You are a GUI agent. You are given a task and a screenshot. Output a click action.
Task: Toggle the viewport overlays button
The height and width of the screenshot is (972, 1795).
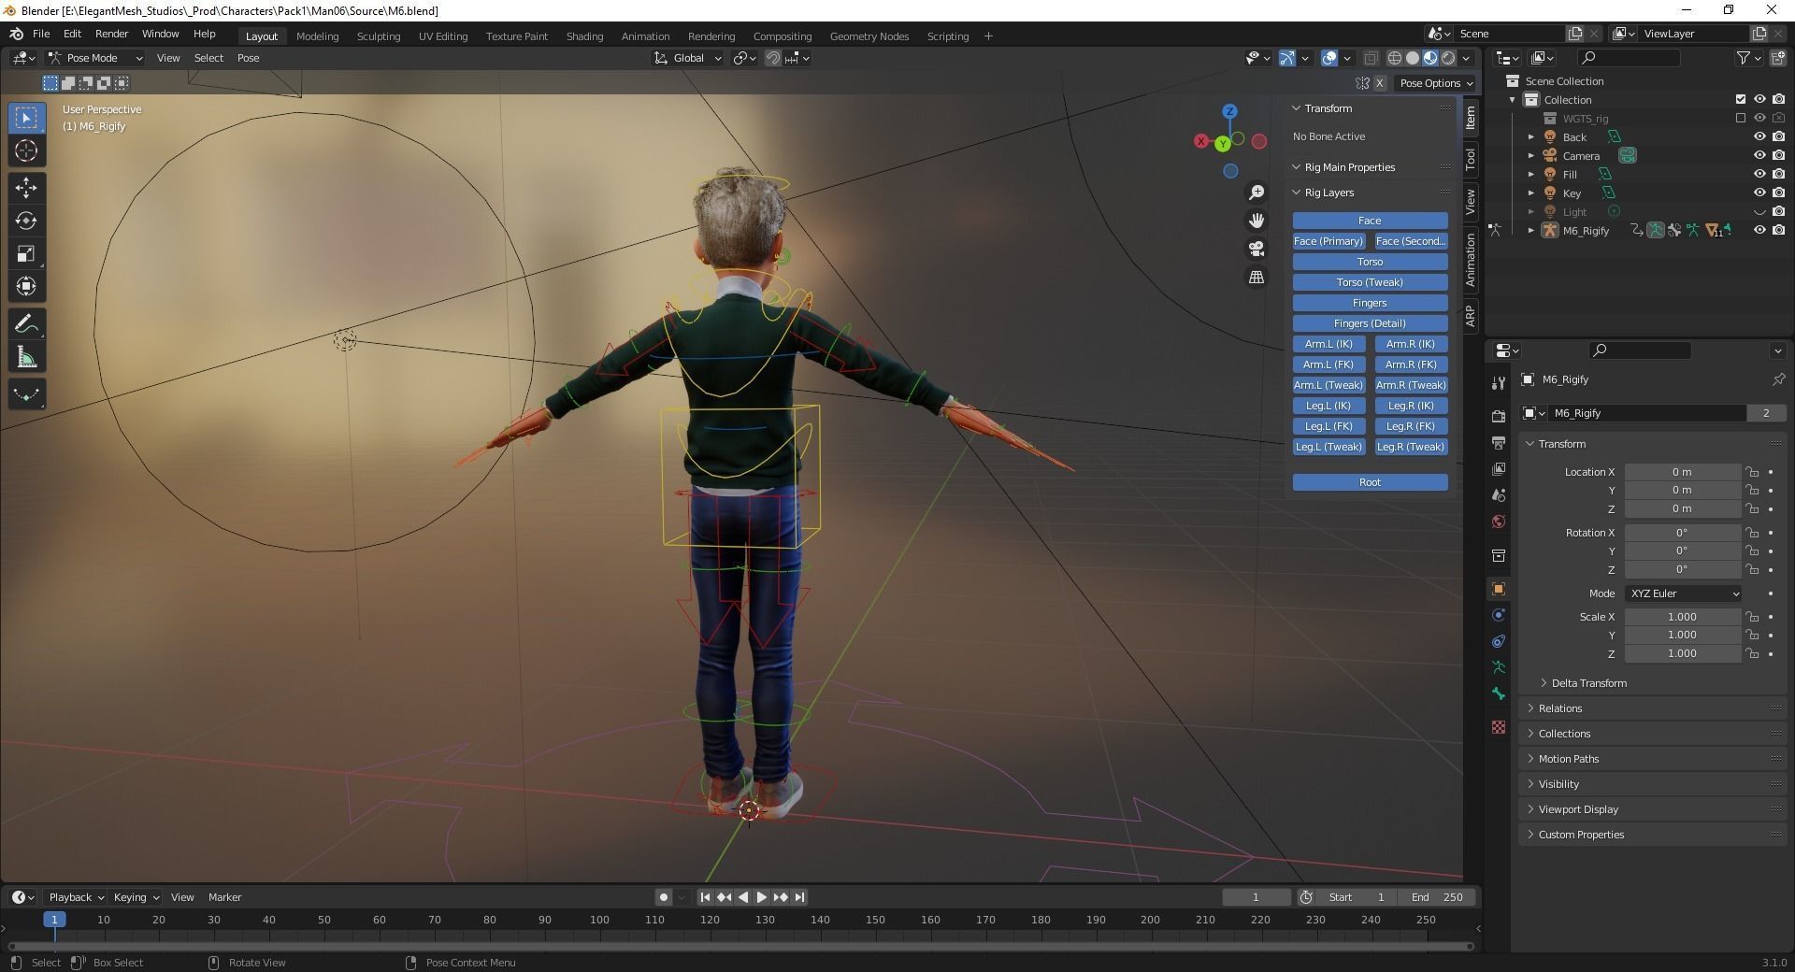[x=1329, y=58]
